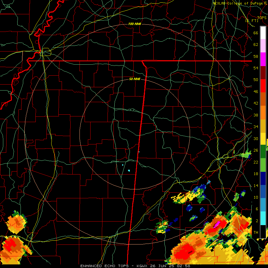Viewport: 268px width, 268px height.
Task: Click the legend value '54'
Action: coord(256,68)
